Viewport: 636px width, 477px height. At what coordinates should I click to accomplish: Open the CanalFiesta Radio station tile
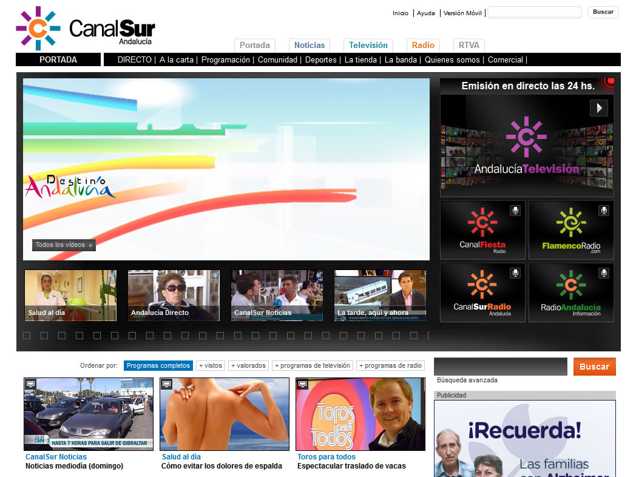[x=482, y=230]
